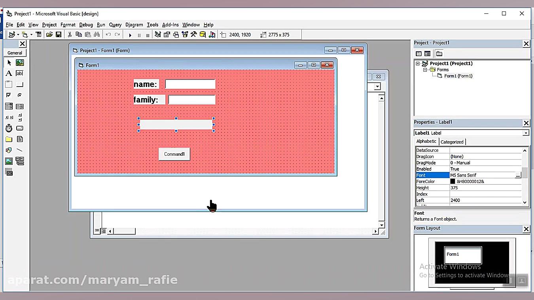
Task: Select Form1 (Form1) in the project tree
Action: click(458, 76)
